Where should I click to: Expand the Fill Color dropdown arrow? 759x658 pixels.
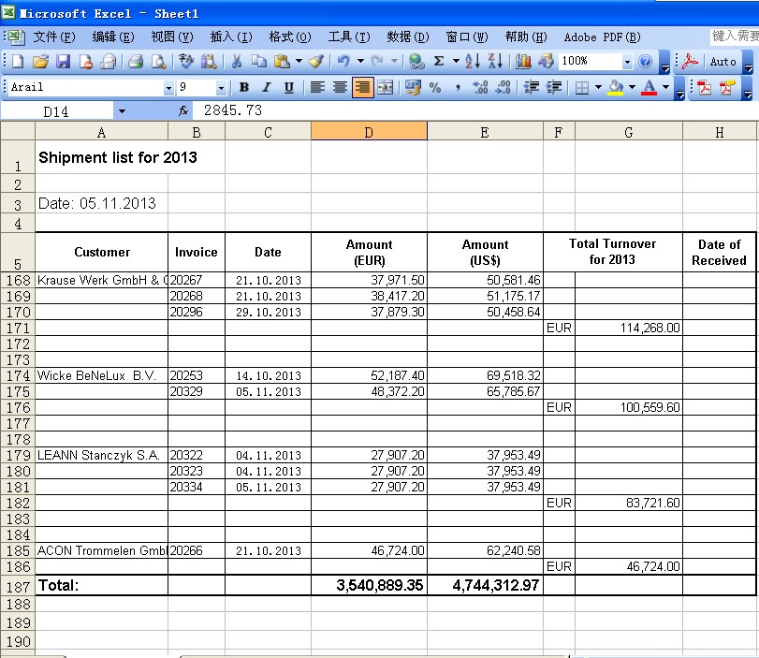tap(632, 88)
